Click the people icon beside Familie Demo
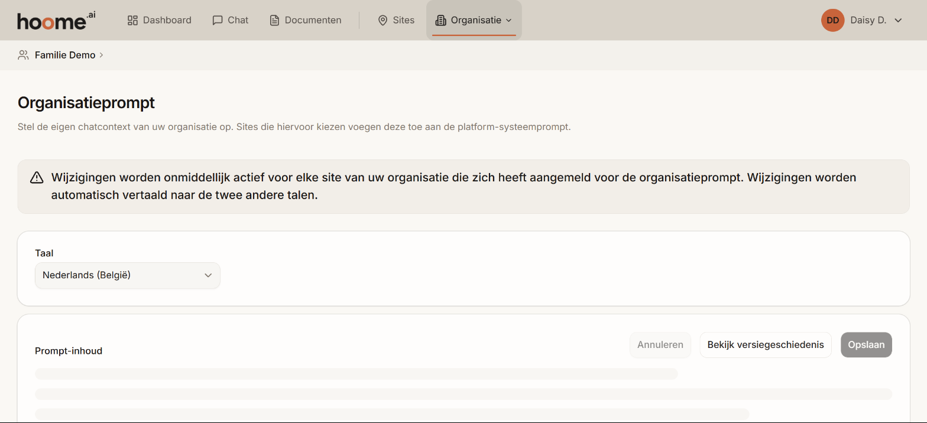Screen dimensions: 927x423 pyautogui.click(x=23, y=55)
